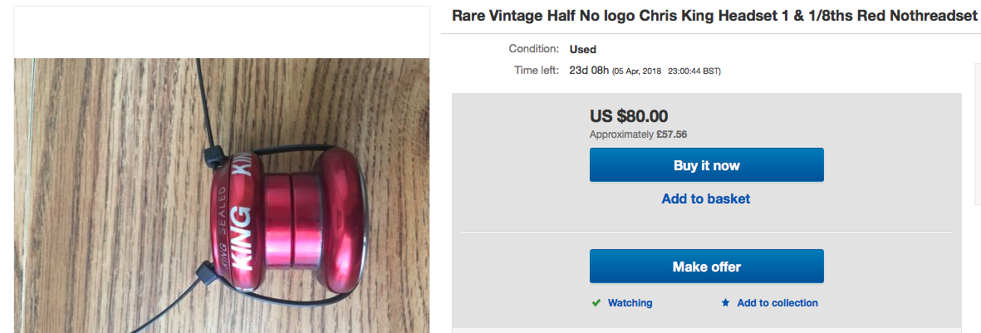Click the Condition label
Screen dimensions: 981x333
(x=533, y=49)
